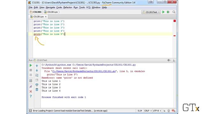The height and width of the screenshot is (114, 204).
Task: Open the VCS menu
Action: click(88, 7)
